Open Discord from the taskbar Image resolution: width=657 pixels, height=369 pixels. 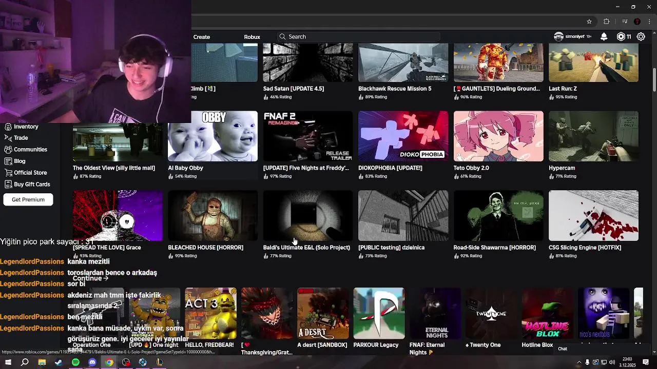[x=92, y=362]
